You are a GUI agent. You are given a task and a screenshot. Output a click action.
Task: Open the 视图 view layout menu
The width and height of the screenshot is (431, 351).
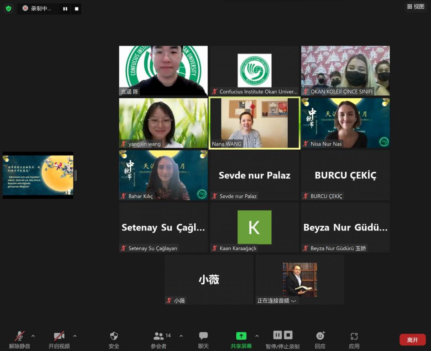pyautogui.click(x=415, y=7)
